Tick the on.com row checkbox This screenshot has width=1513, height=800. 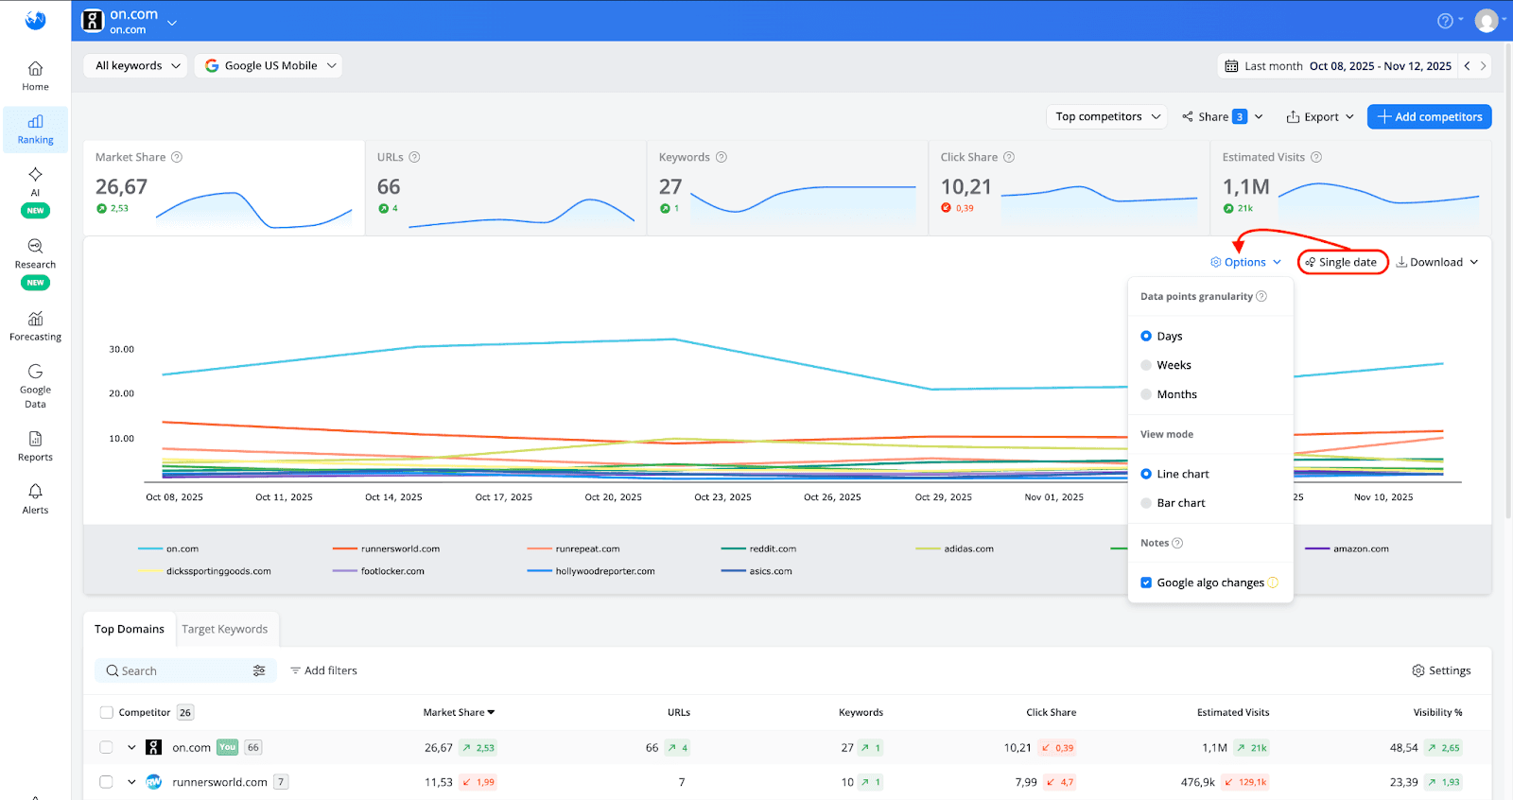pos(106,747)
